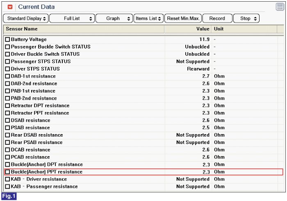Open the Full List dropdown
Image resolution: width=287 pixels, height=201 pixels.
pyautogui.click(x=72, y=18)
